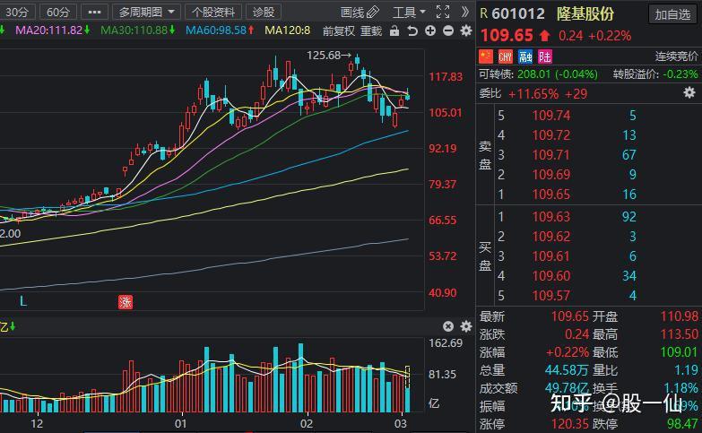Screen dimensions: 702x433
Task: Switch to the 60分 period tab
Action: (x=57, y=12)
